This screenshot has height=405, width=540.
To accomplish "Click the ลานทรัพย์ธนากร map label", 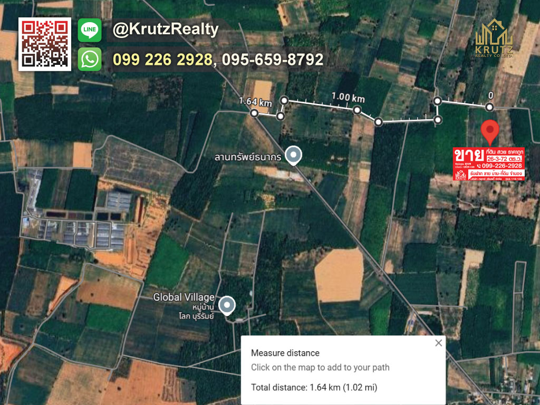I will pos(248,157).
